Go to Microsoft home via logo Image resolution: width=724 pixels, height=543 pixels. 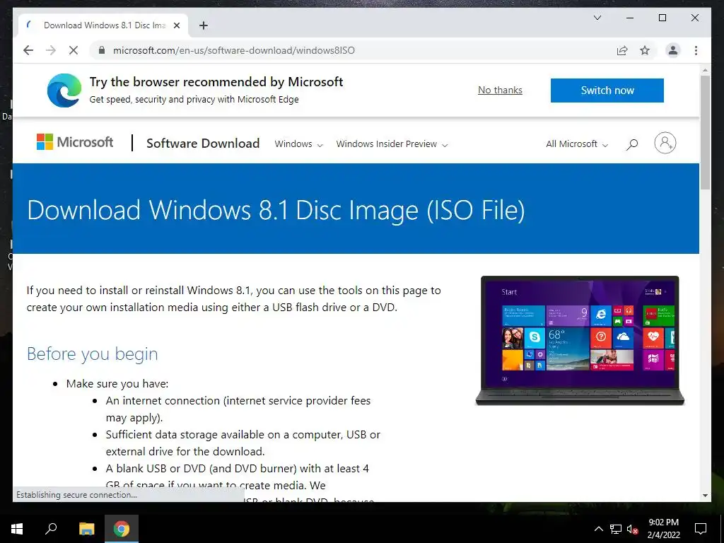[x=75, y=141]
